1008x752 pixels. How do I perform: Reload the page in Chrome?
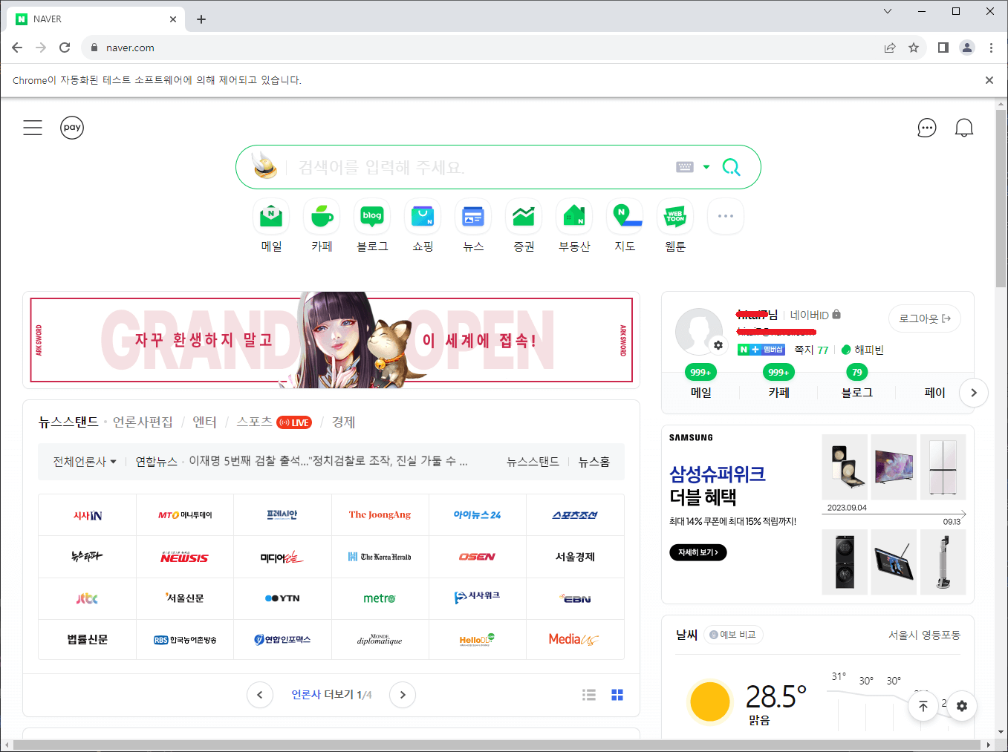click(x=65, y=48)
